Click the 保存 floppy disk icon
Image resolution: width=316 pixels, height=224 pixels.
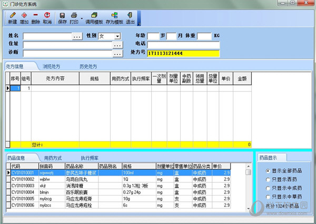coord(62,15)
